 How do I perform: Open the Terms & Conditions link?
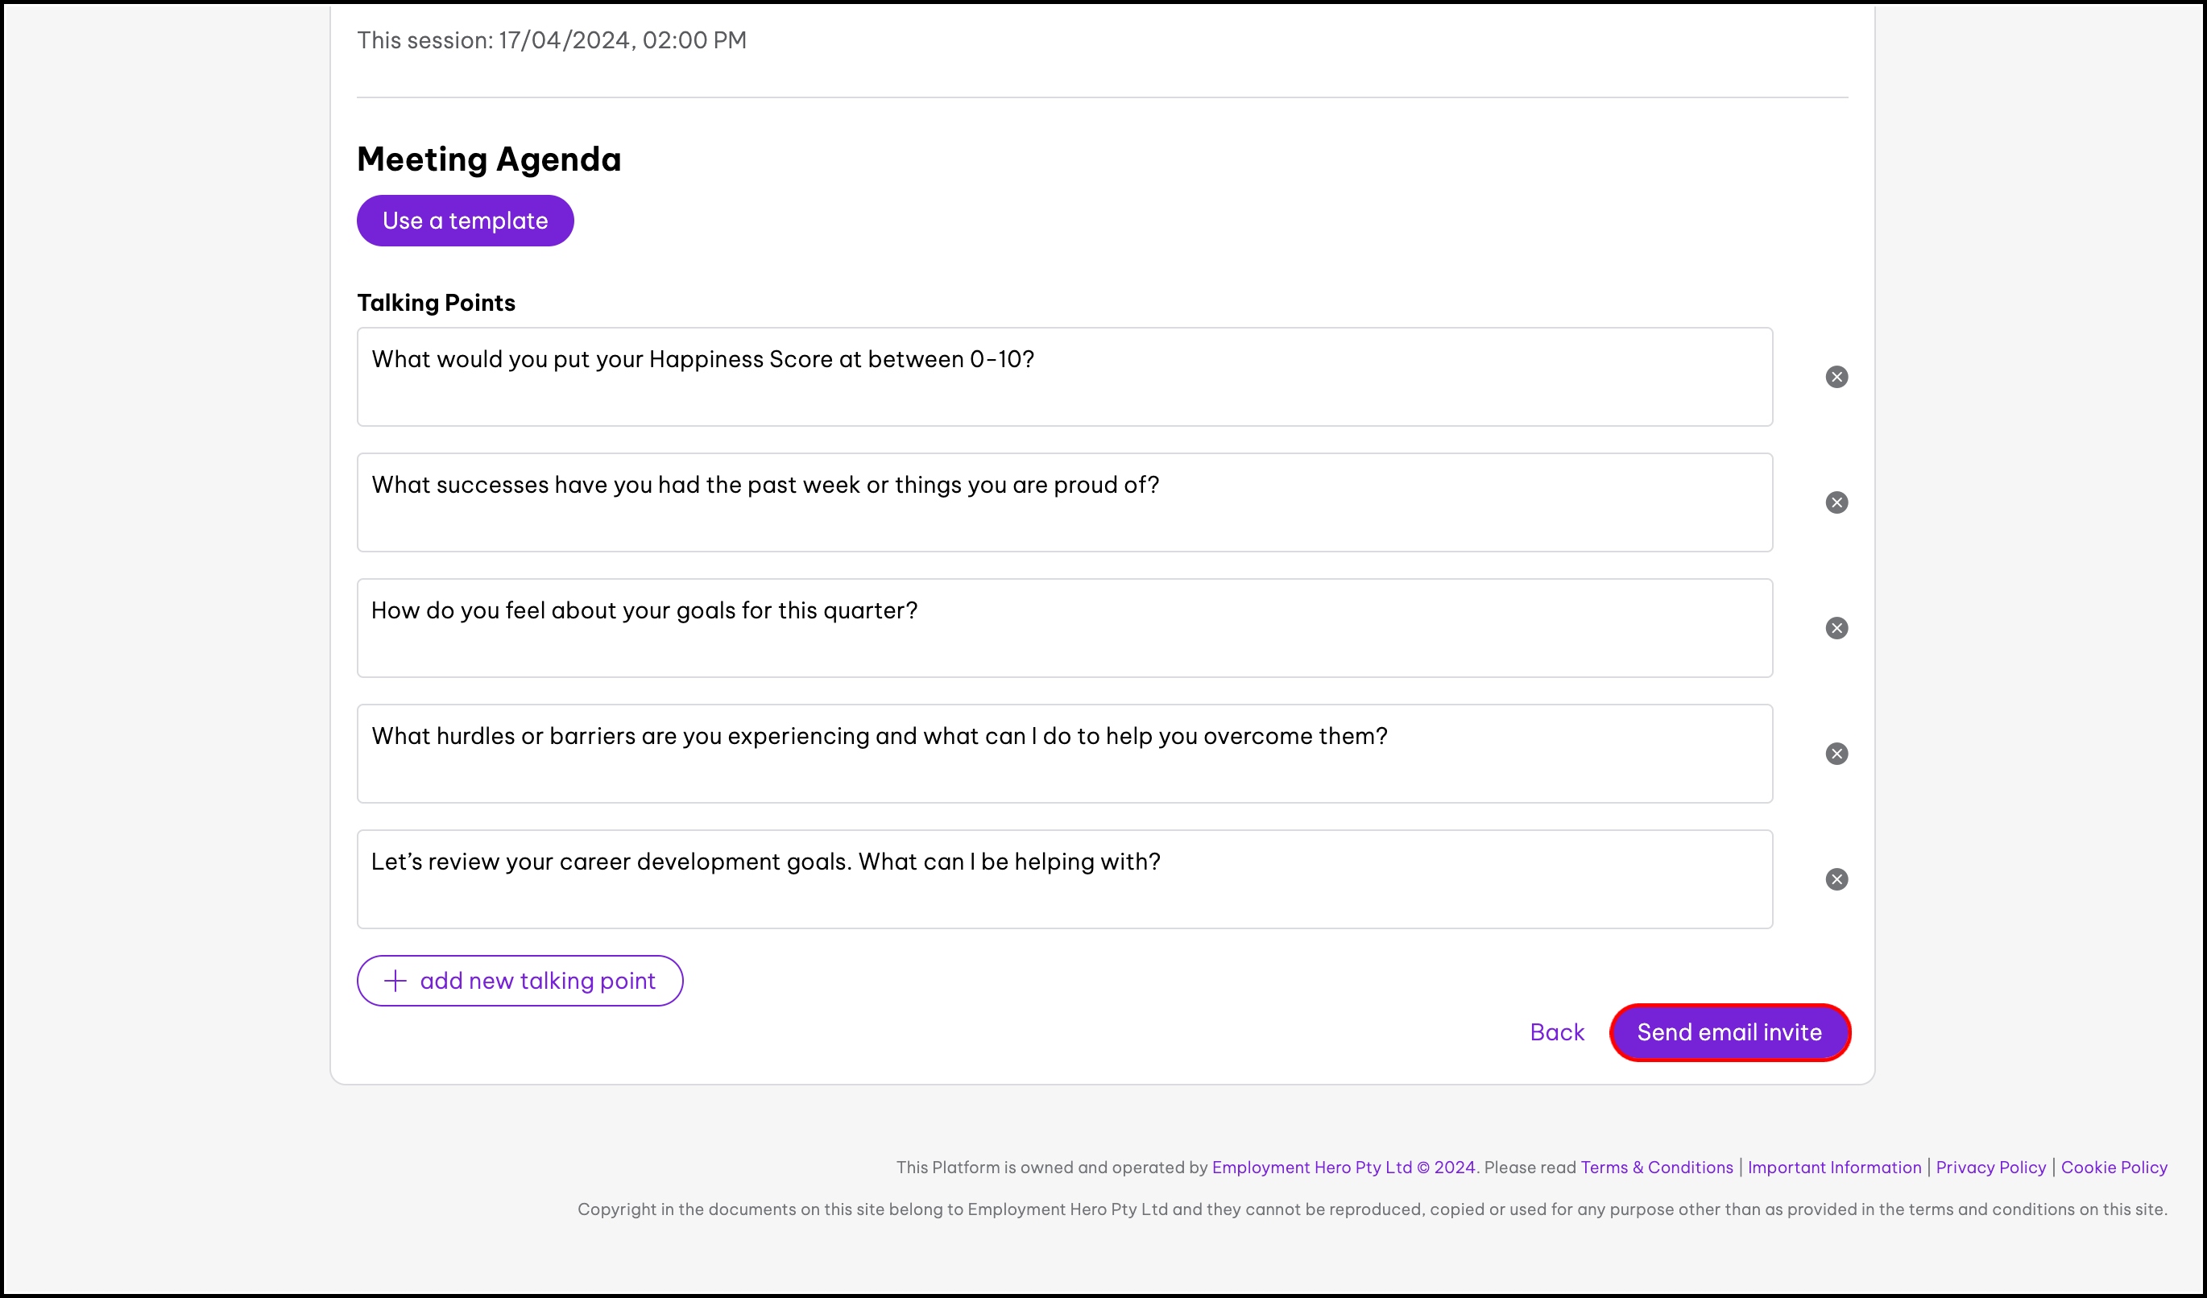coord(1656,1167)
